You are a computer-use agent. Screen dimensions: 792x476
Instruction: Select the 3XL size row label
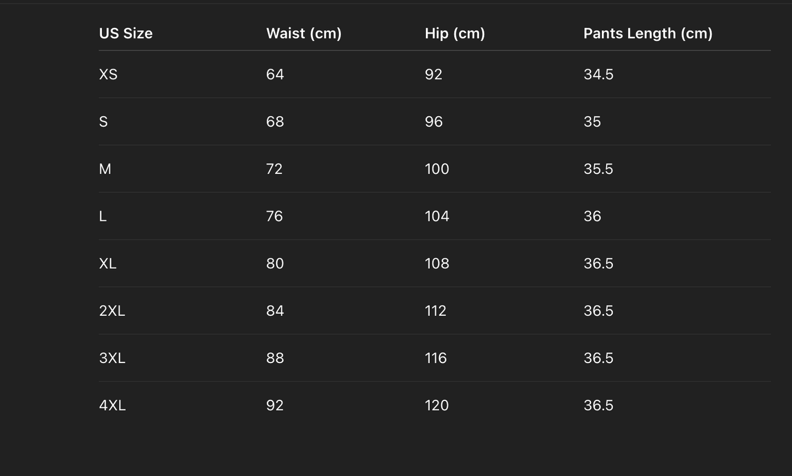[112, 358]
